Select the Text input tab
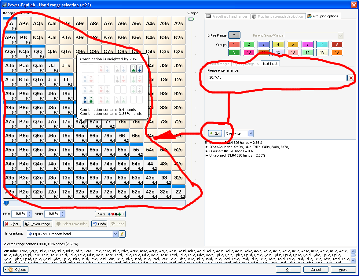Image resolution: width=359 pixels, height=276 pixels. click(270, 64)
